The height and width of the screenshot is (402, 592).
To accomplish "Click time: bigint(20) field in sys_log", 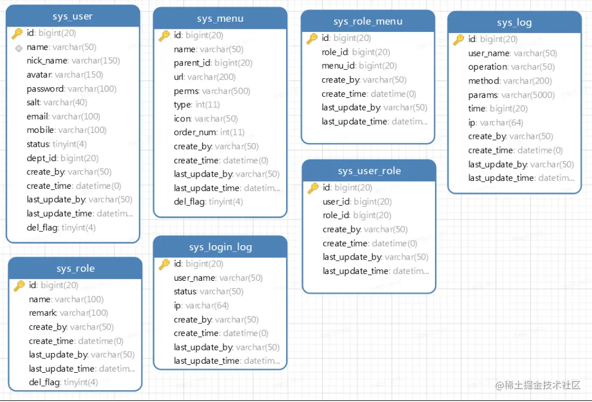I will [498, 108].
